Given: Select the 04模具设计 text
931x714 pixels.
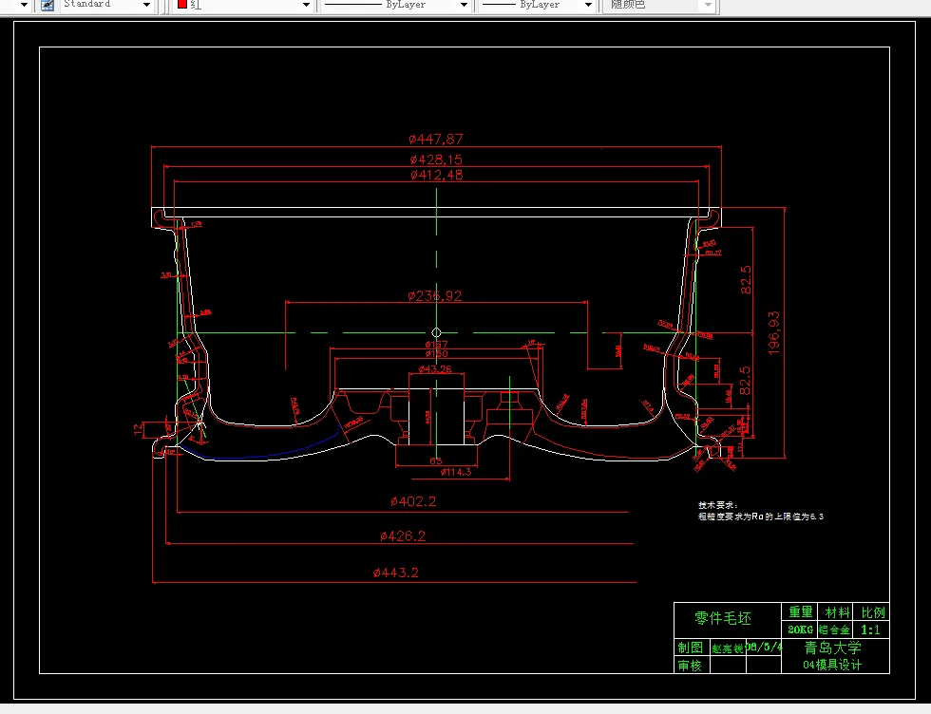Looking at the screenshot, I should 832,665.
